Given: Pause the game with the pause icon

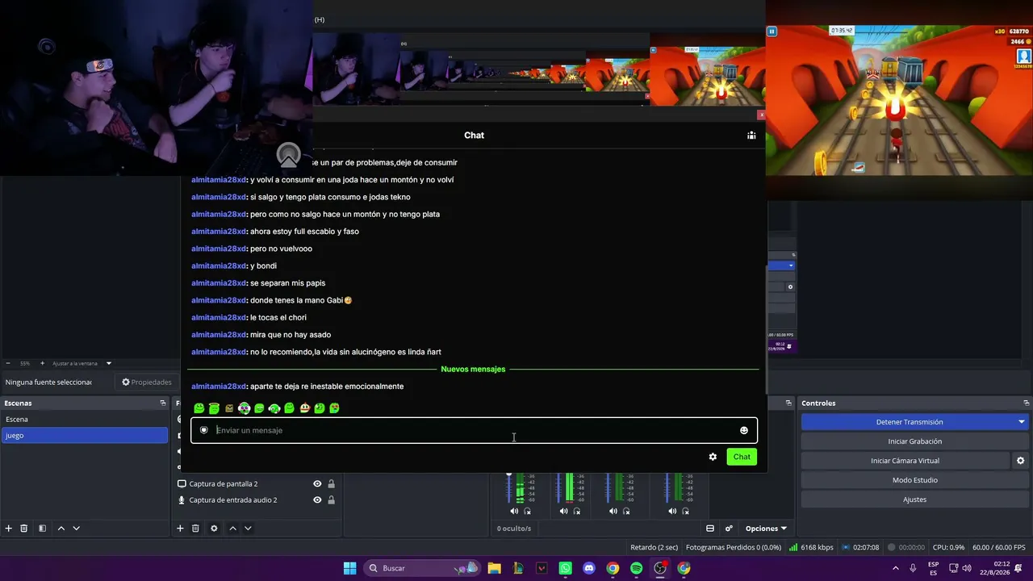Looking at the screenshot, I should (772, 31).
